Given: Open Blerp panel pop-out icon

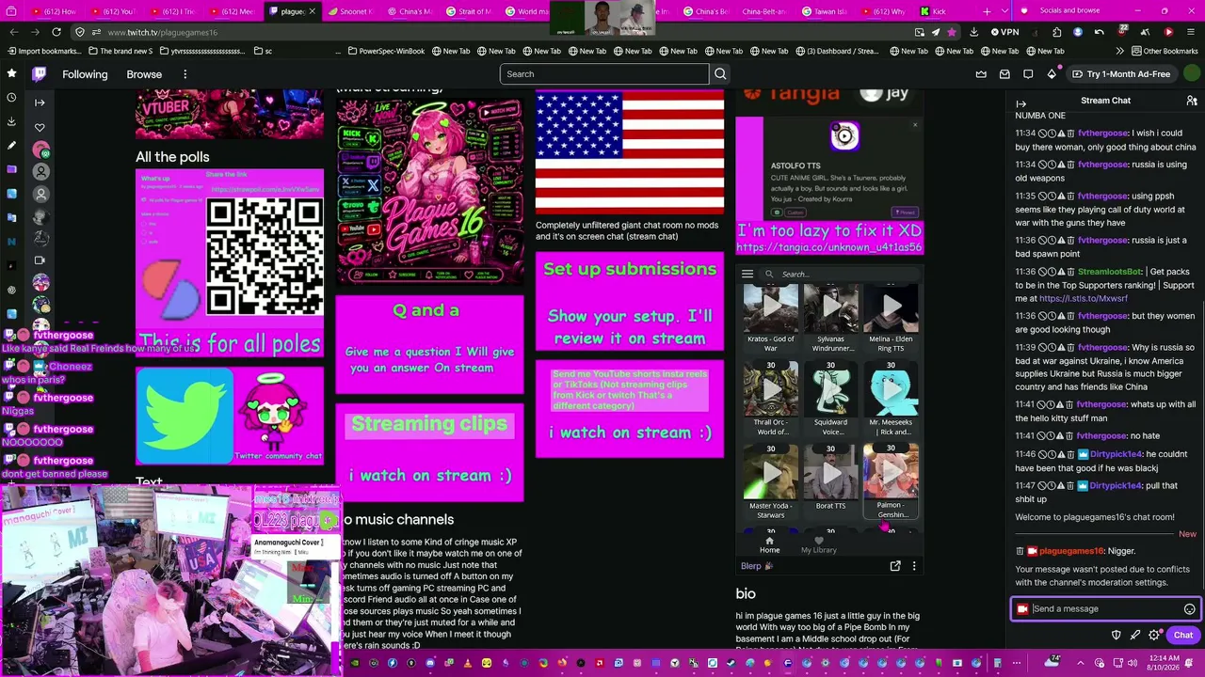Looking at the screenshot, I should tap(895, 566).
